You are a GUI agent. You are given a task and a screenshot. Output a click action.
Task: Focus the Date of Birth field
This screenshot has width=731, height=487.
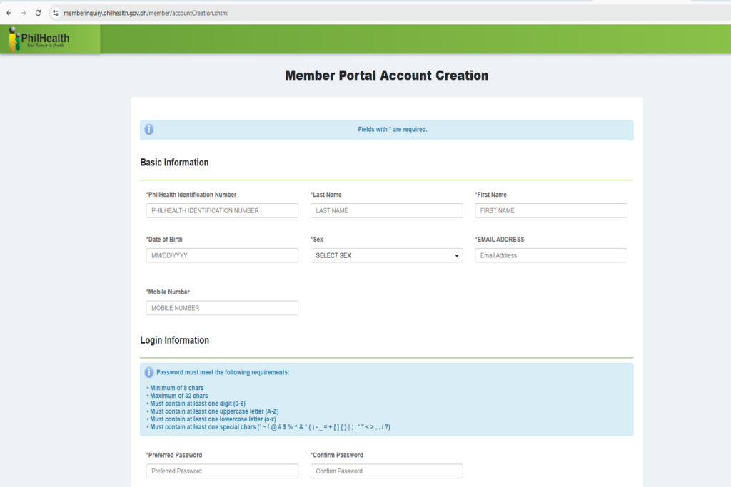tap(222, 255)
